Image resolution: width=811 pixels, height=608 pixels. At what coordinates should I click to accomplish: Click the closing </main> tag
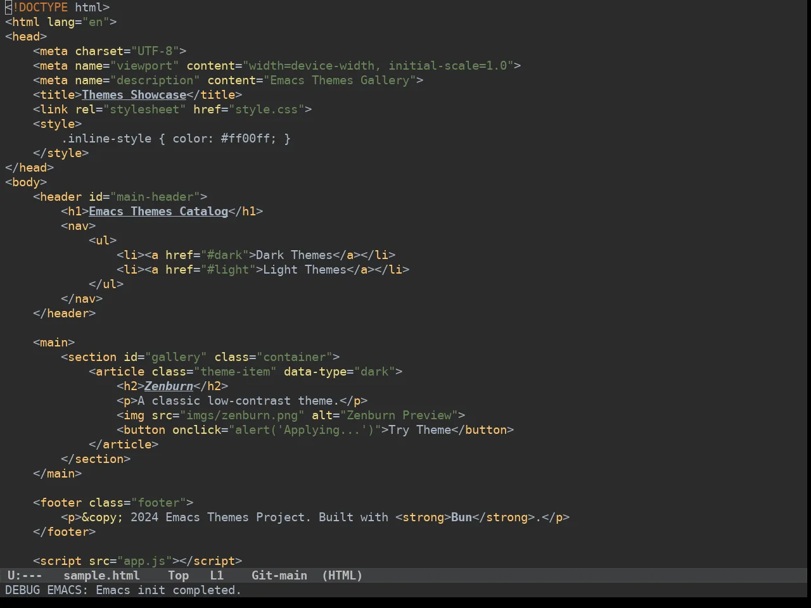coord(57,474)
